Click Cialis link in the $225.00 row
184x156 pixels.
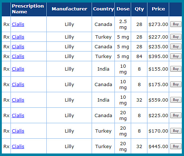point(18,116)
